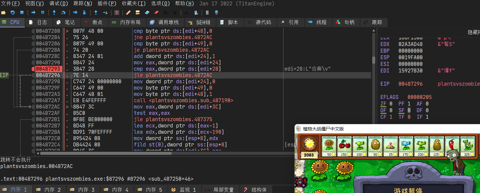The width and height of the screenshot is (480, 193).
Task: Toggle the CF flag in registers
Action: 383,117
